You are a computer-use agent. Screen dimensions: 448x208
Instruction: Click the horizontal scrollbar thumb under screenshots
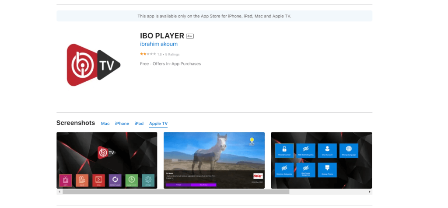tap(175, 192)
